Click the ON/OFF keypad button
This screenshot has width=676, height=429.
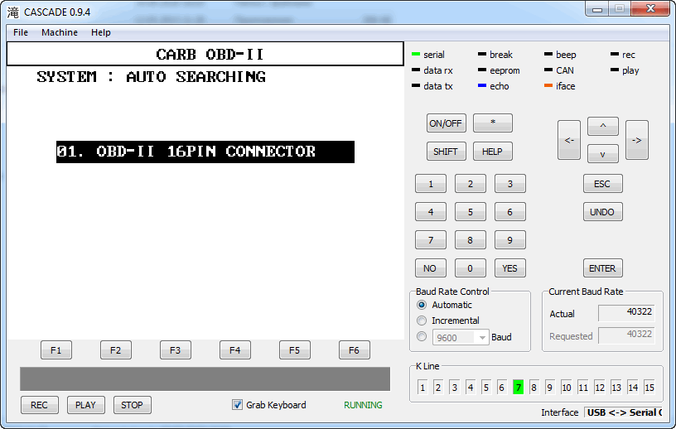447,123
